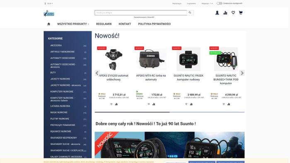Open JACKETY NURKOWE category
The width and height of the screenshot is (290, 163).
60,79
